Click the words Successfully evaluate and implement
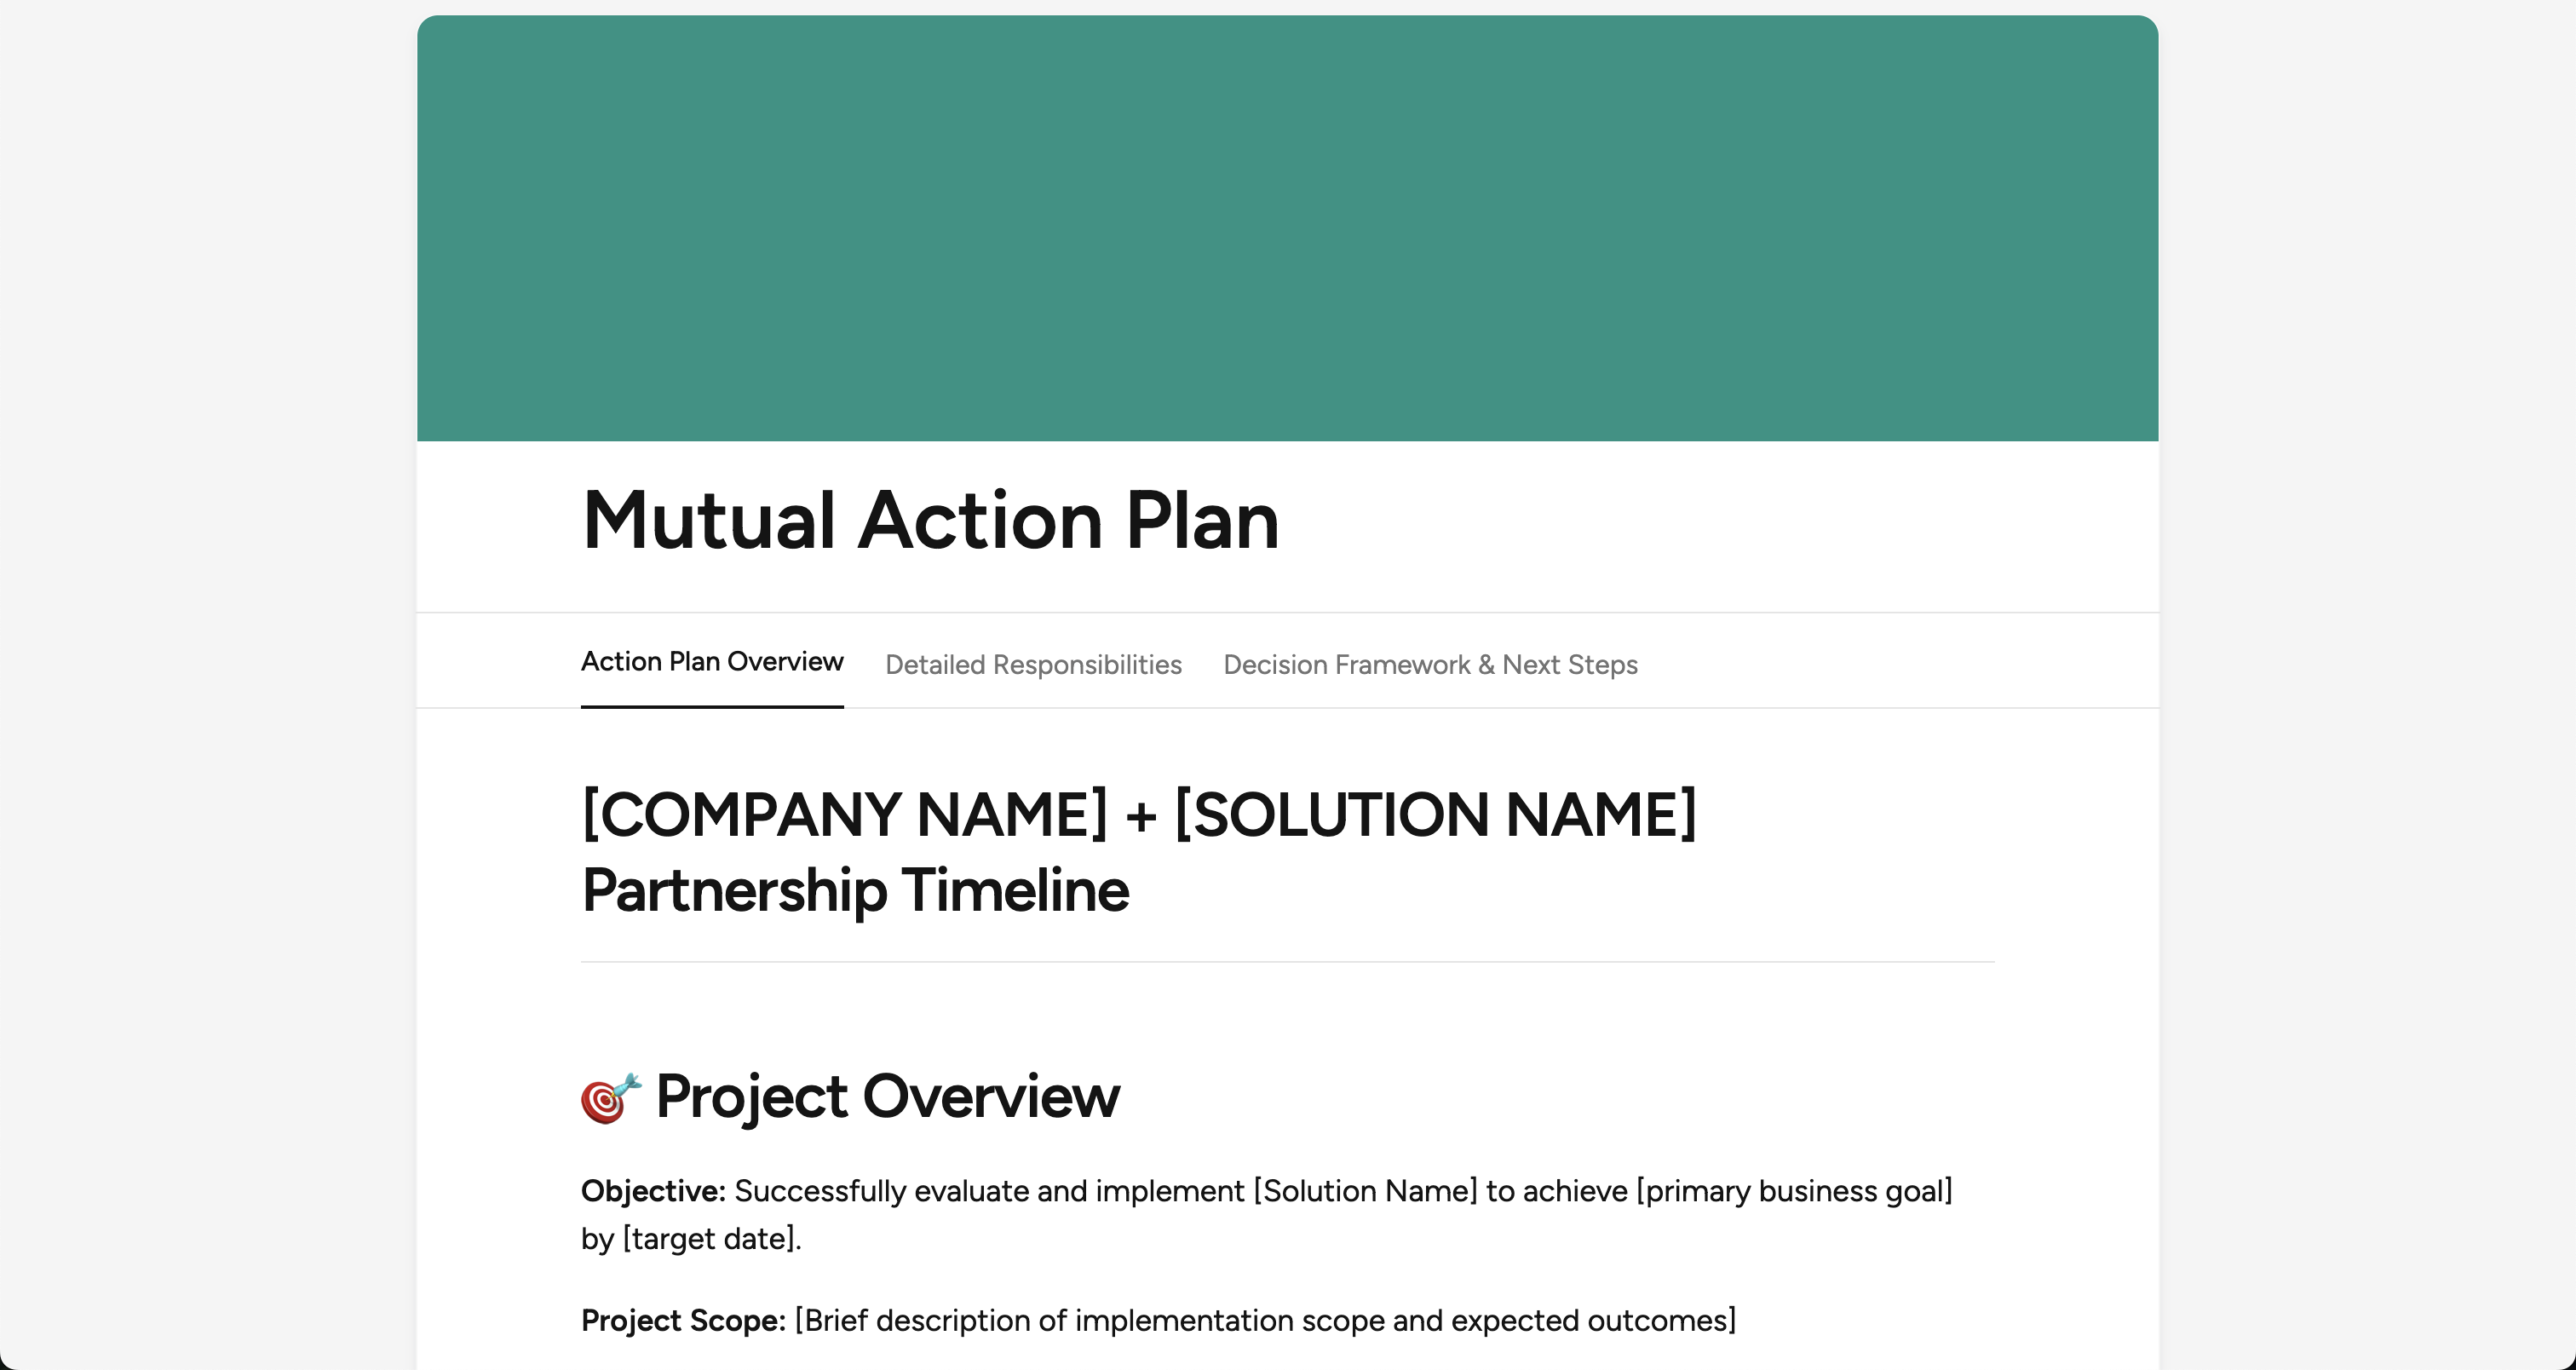 989,1191
